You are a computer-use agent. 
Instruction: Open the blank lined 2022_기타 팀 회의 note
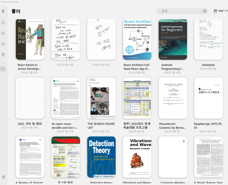tap(30, 98)
